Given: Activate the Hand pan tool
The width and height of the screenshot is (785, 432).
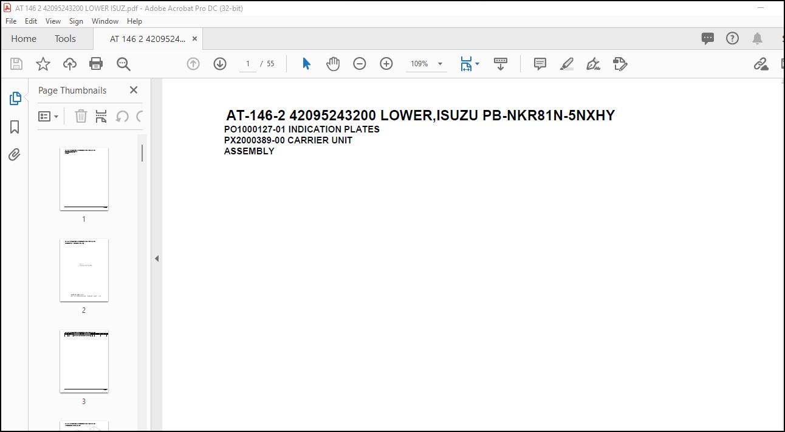Looking at the screenshot, I should click(333, 64).
